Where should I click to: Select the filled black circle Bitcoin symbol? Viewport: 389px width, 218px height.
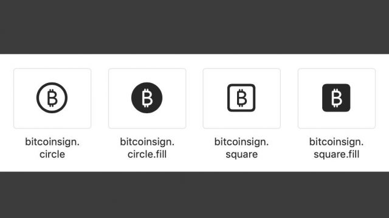(147, 98)
